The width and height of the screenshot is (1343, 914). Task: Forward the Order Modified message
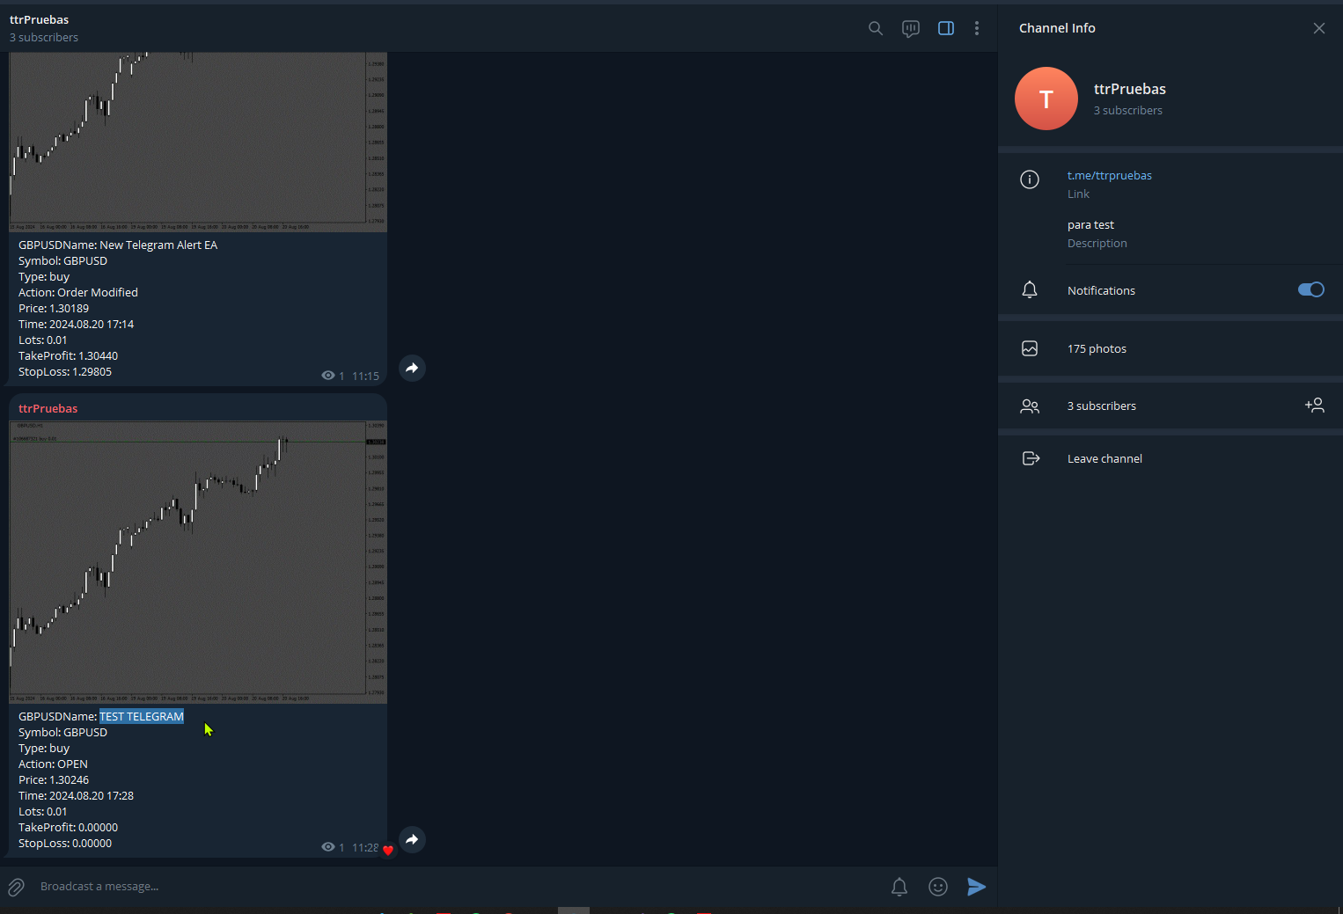tap(412, 368)
